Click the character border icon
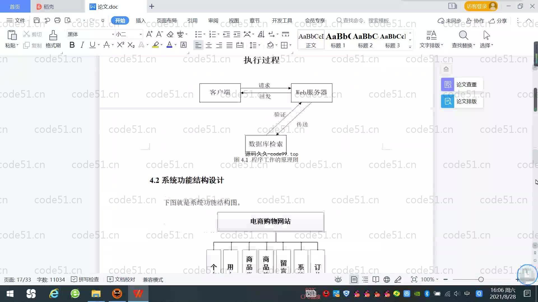Viewport: 538px width, 302px height. (x=184, y=45)
